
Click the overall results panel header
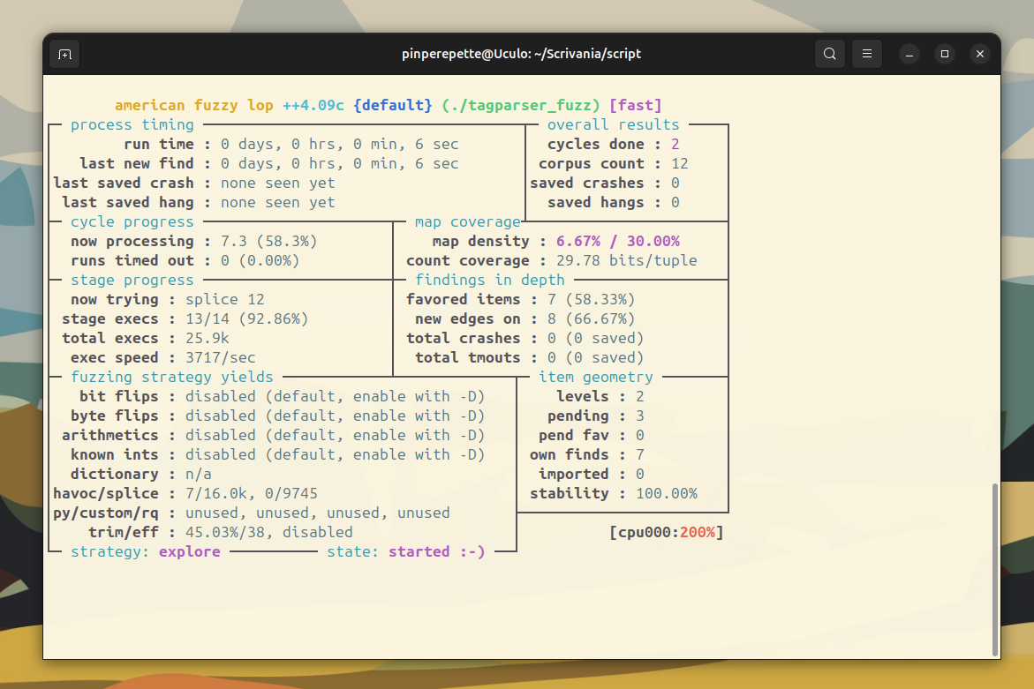[x=615, y=124]
